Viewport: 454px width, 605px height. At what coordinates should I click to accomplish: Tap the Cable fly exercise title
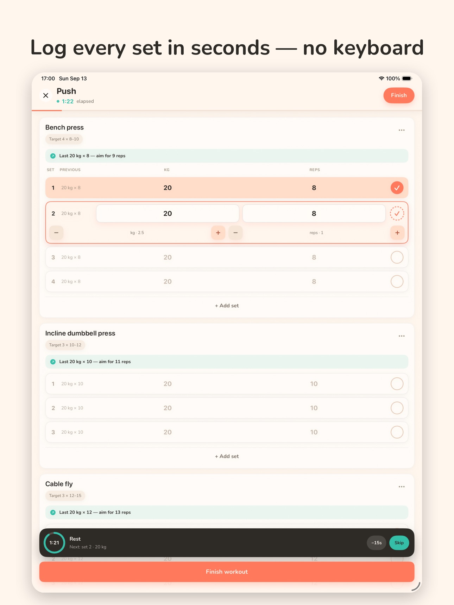(x=59, y=484)
